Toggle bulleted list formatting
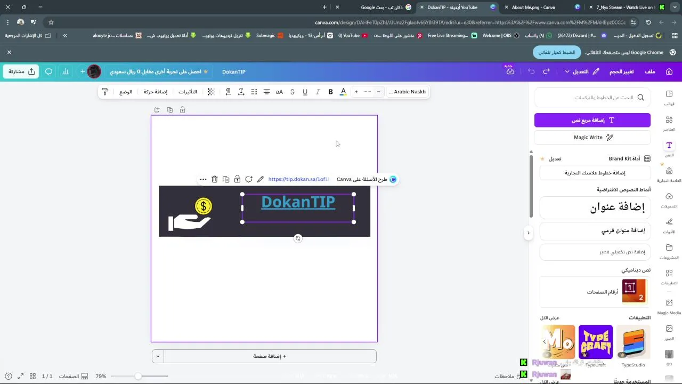682x384 pixels. click(x=254, y=92)
